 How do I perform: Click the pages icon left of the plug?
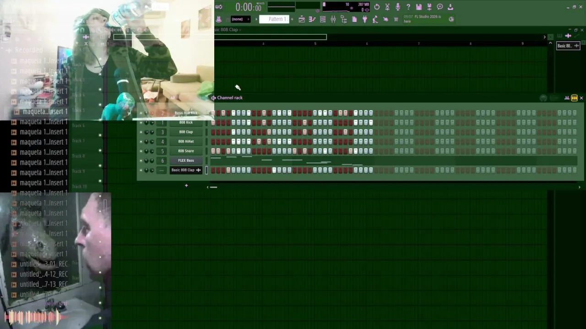[x=354, y=19]
